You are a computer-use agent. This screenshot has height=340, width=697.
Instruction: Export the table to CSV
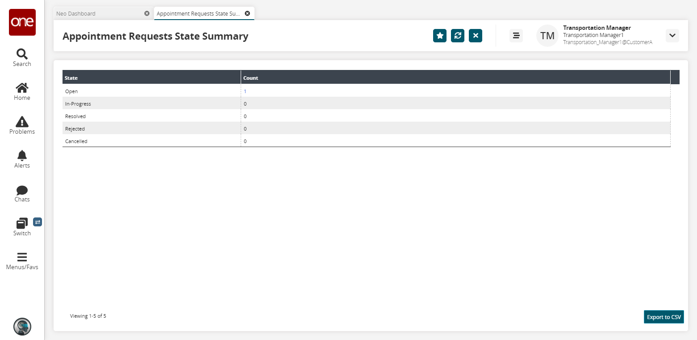tap(664, 317)
